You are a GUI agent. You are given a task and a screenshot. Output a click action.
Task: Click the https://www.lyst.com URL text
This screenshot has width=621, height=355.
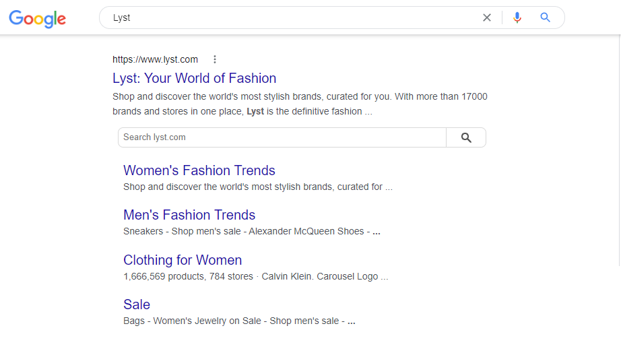[x=155, y=59]
